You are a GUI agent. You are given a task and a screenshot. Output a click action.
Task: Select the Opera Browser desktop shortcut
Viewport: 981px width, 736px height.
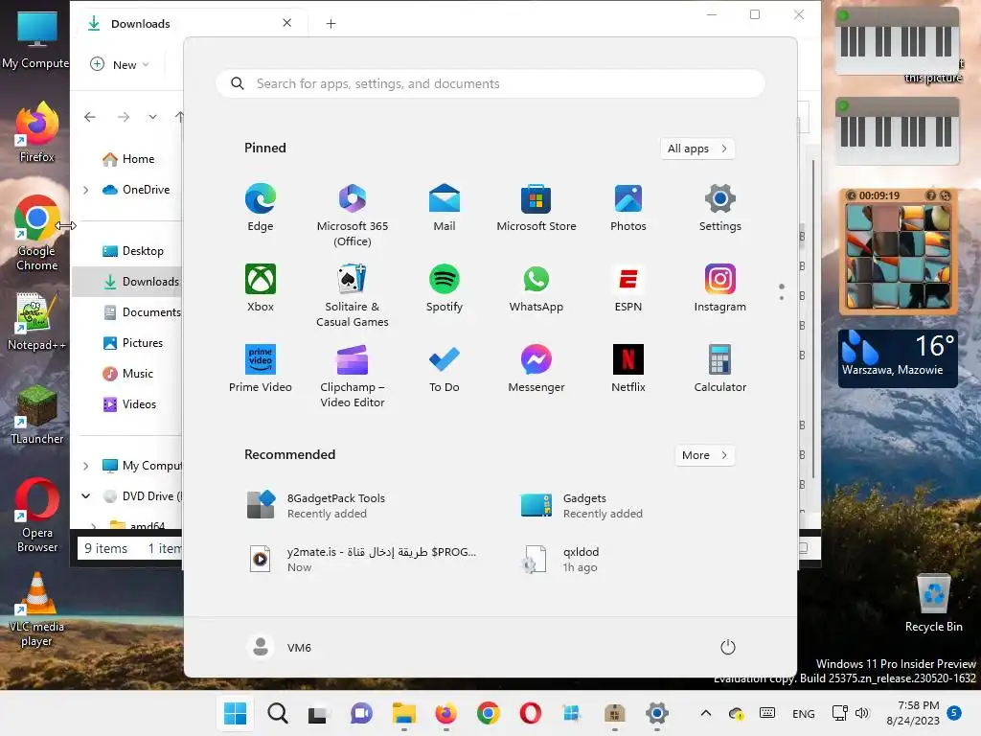pos(37,516)
